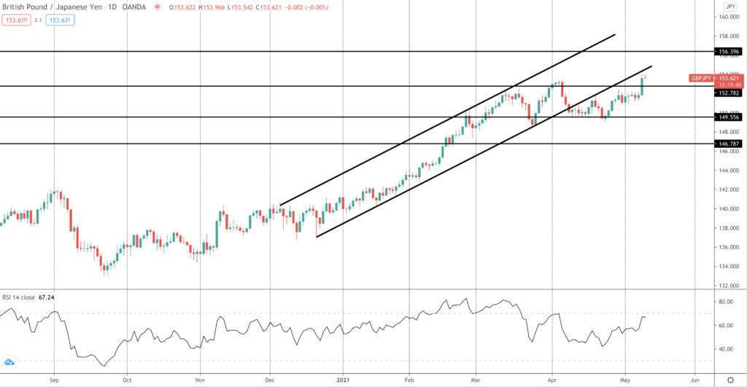This screenshot has height=387, width=747.
Task: Click the red current price 153.621 label
Action: (x=729, y=77)
